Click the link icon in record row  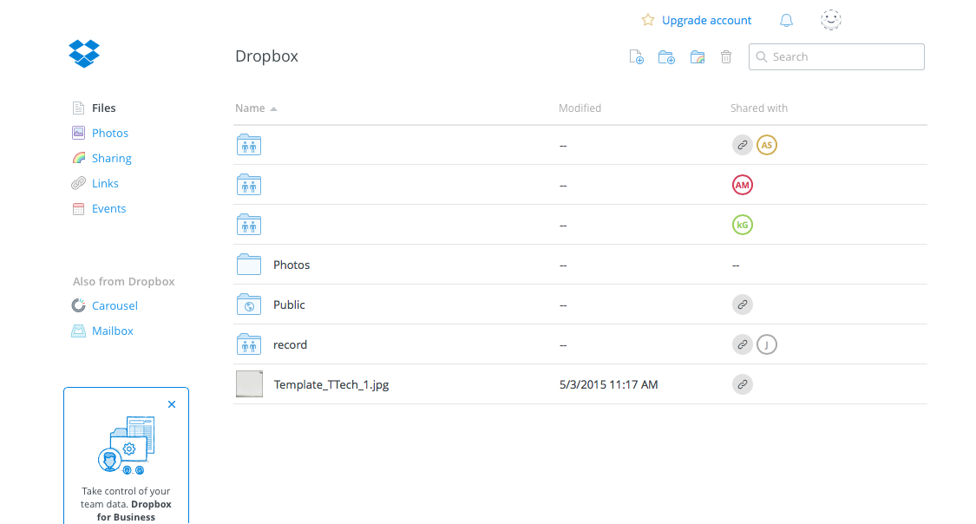pos(743,344)
